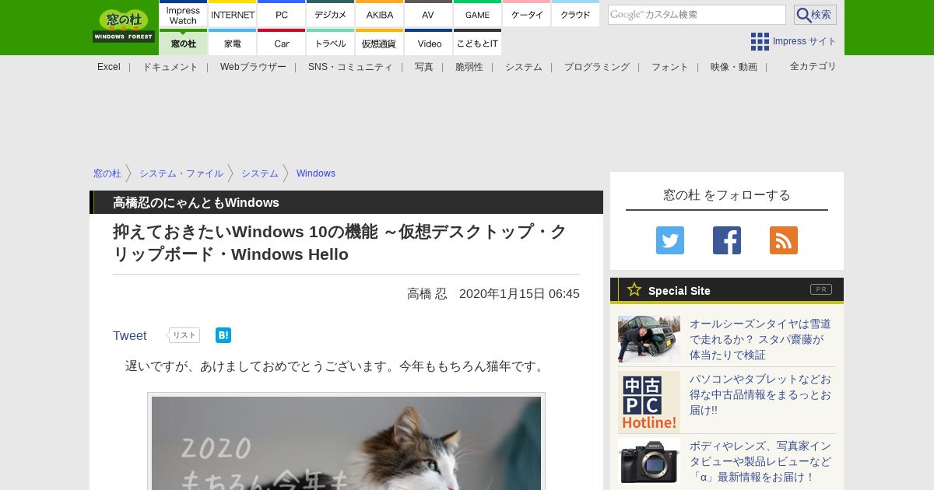This screenshot has height=490, width=934.
Task: Open the クラウド tab
Action: pos(575,14)
